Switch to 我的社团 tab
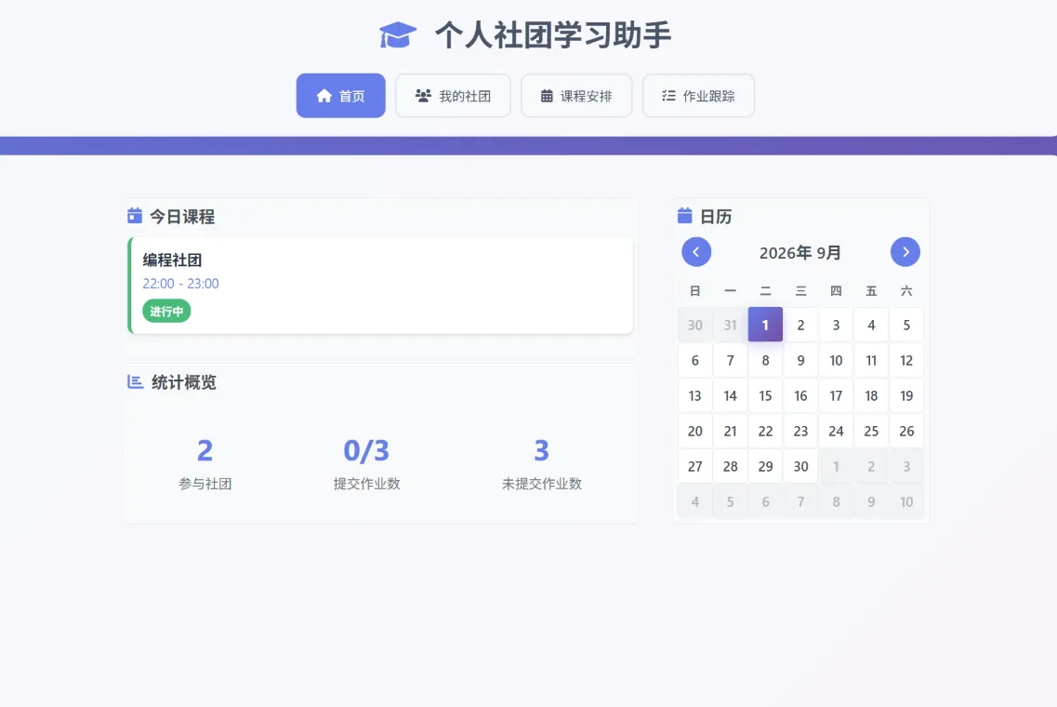Screen dimensions: 1057x707 (453, 96)
